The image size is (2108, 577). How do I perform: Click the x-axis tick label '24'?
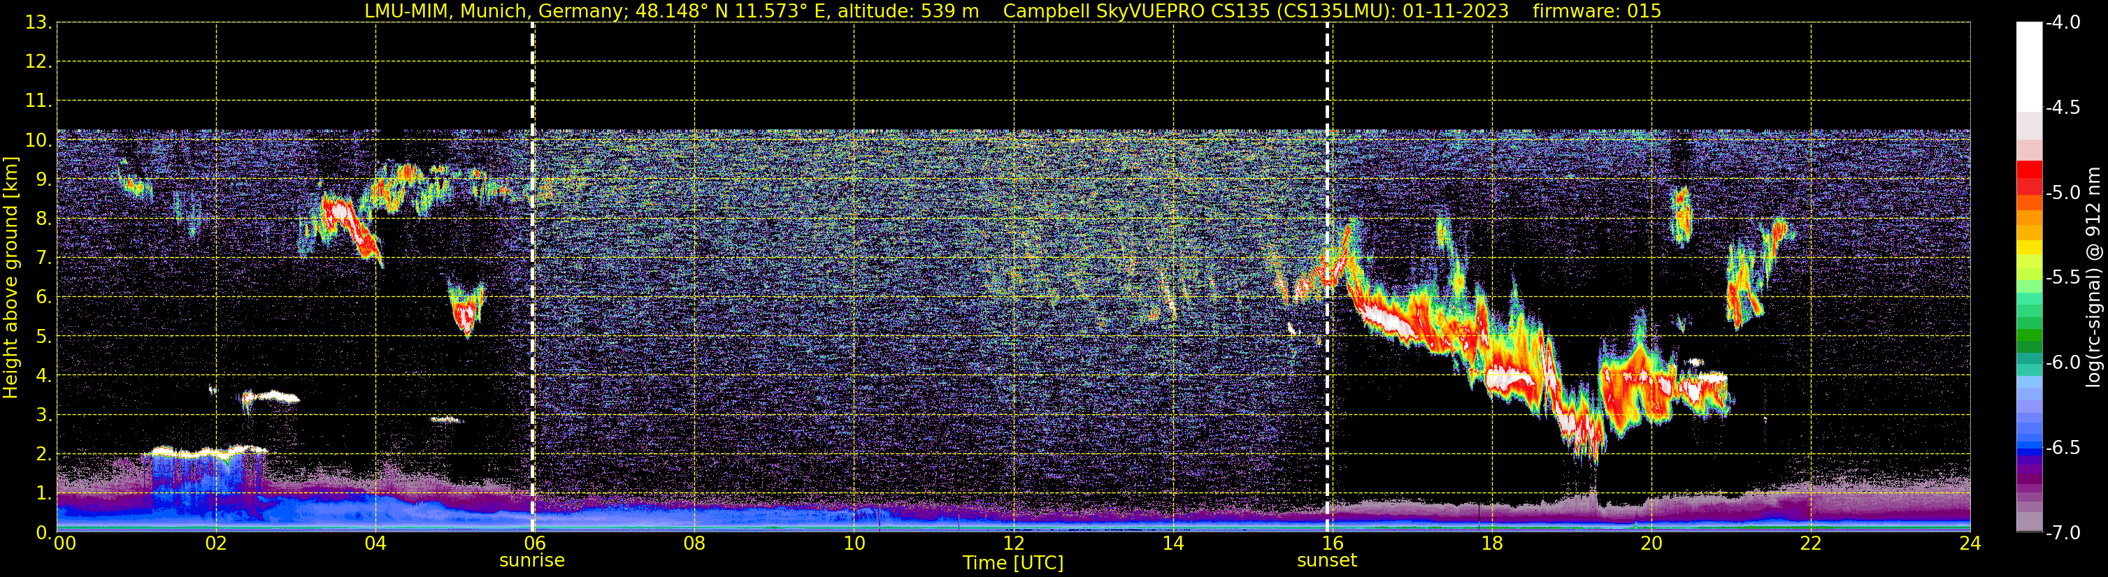[x=1970, y=543]
